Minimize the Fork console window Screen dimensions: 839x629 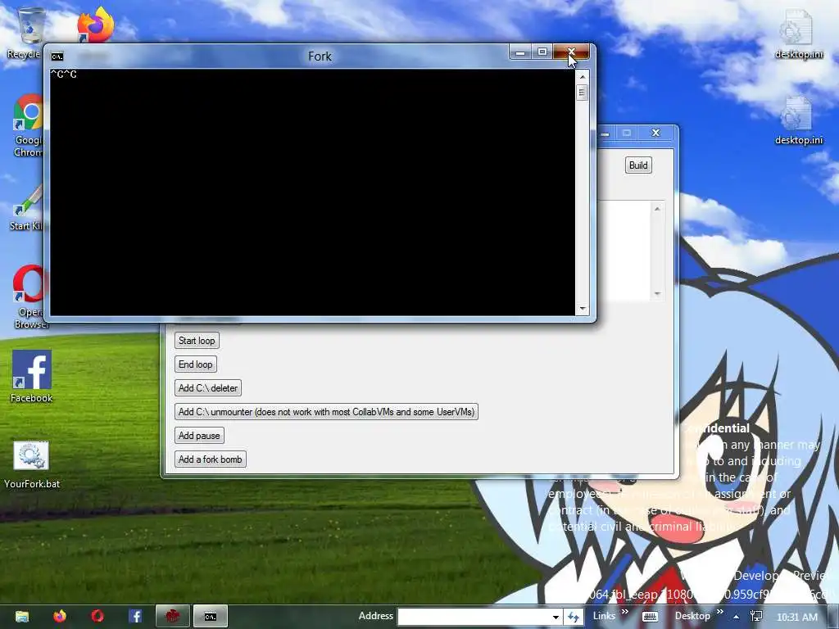tap(519, 52)
